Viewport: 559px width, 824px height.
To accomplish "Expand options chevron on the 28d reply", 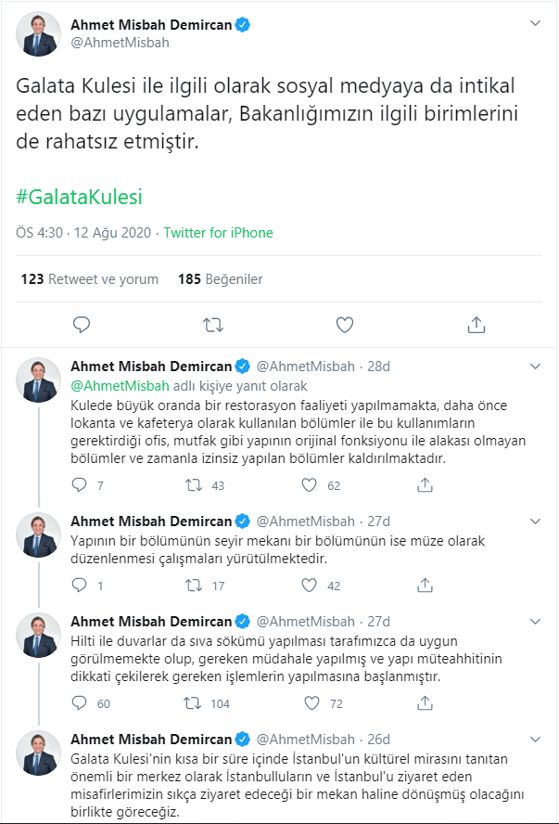I will pyautogui.click(x=535, y=366).
